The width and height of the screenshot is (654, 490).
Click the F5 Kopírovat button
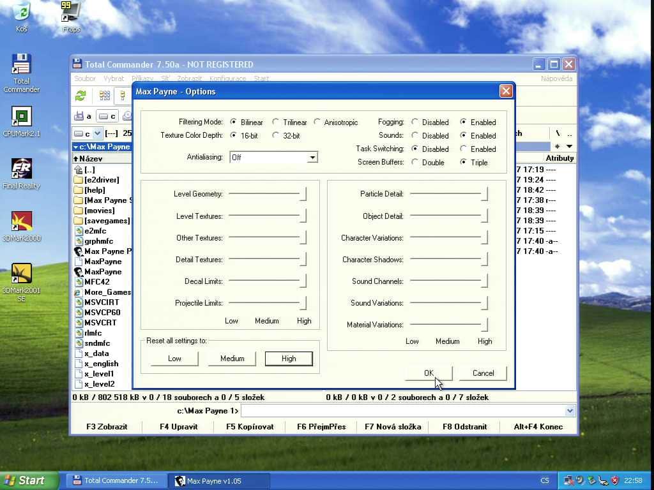[x=250, y=427]
